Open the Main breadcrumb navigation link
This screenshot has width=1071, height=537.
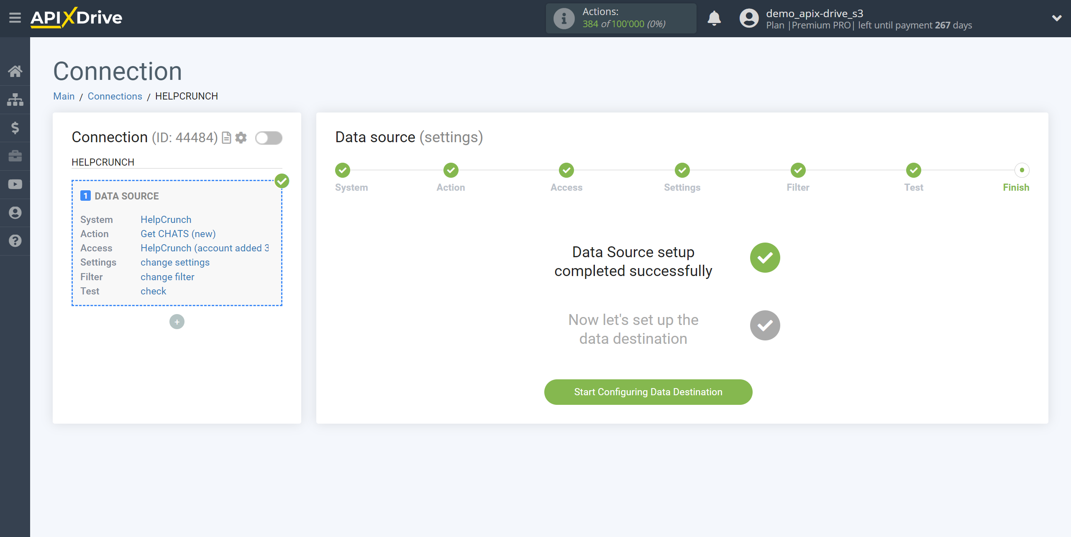point(64,96)
